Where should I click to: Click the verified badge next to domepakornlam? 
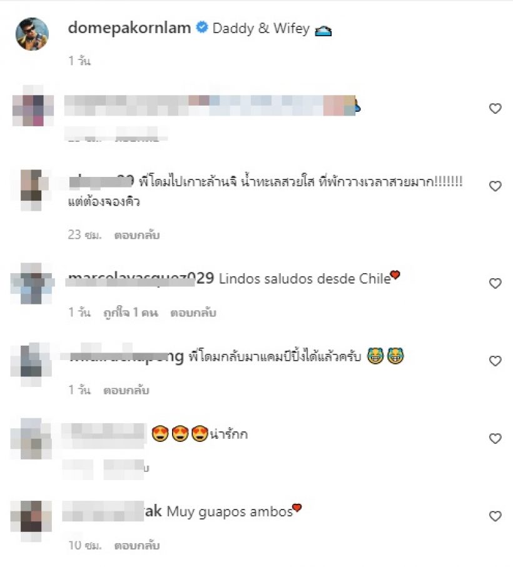[202, 28]
